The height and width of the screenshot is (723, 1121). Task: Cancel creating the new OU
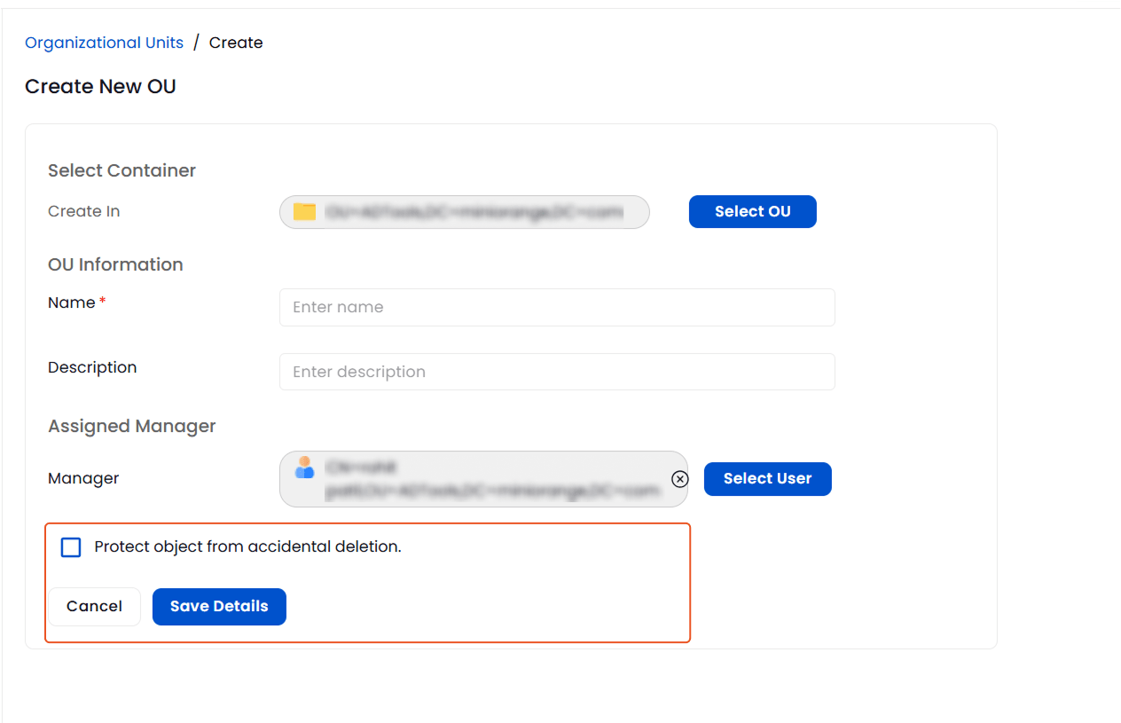tap(94, 606)
